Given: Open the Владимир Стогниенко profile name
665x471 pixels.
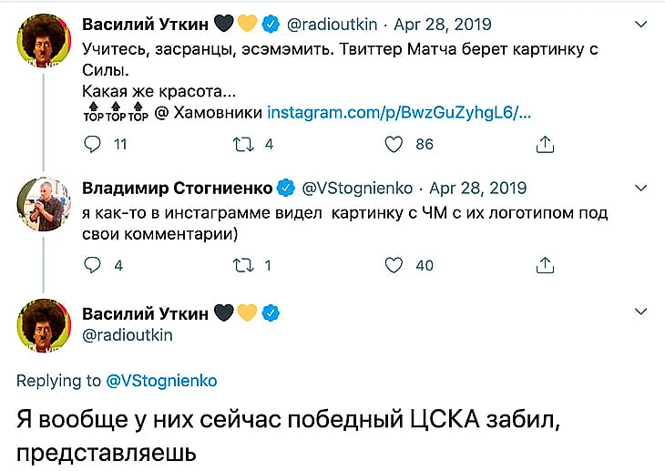Looking at the screenshot, I should [x=177, y=189].
